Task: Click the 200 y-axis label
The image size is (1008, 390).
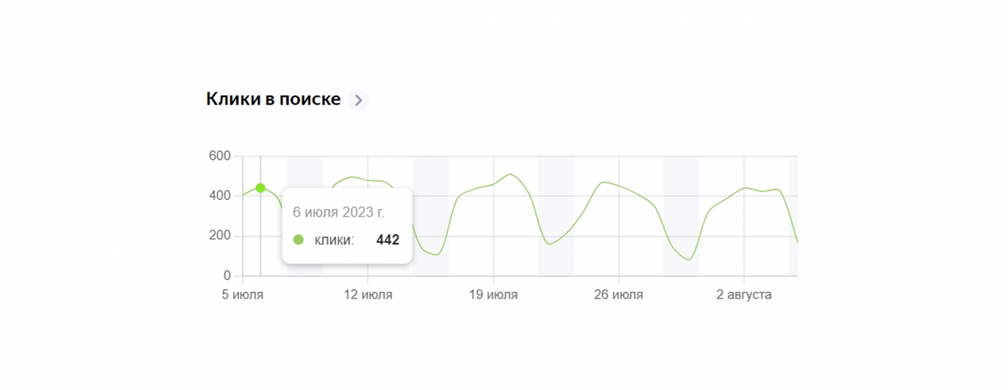Action: pos(220,235)
